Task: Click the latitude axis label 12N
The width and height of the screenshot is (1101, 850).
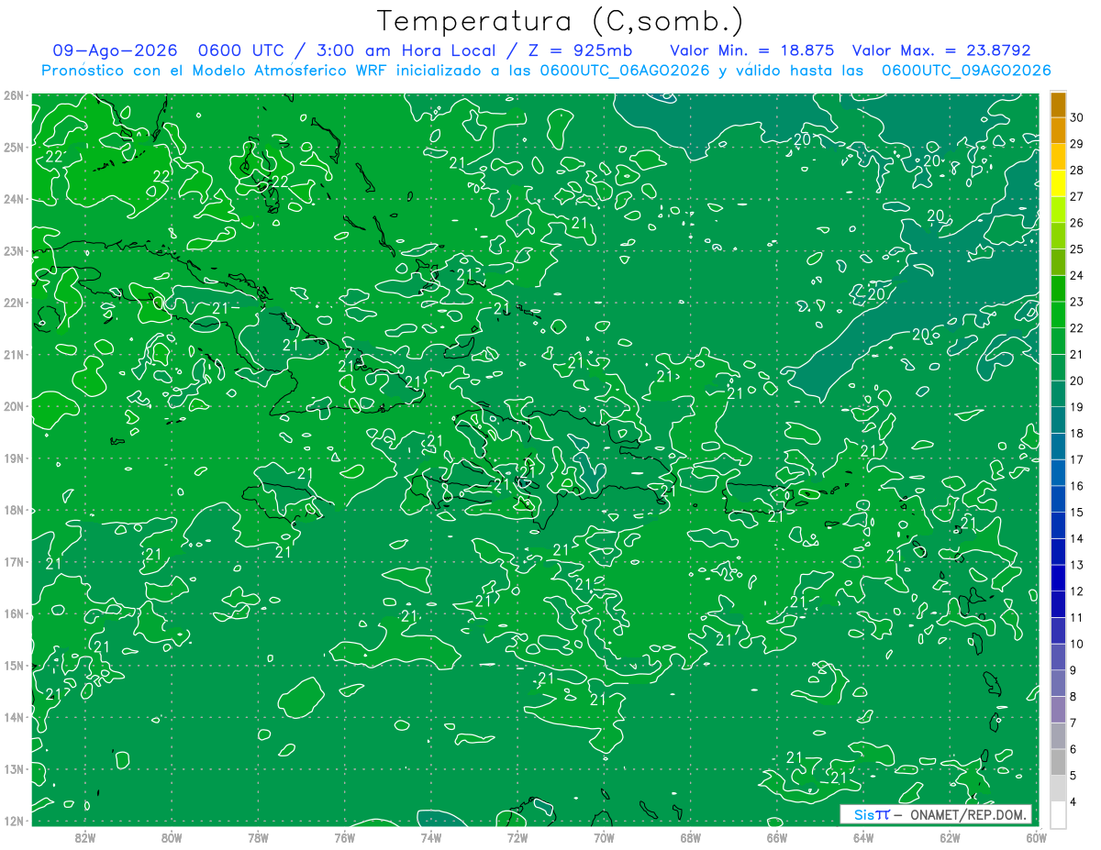Action: coord(13,821)
